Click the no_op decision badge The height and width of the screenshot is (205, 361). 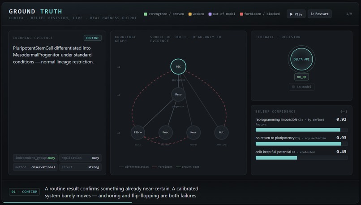point(301,77)
